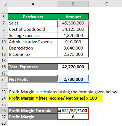
Task: Click the Particulars header cell
Action: point(33,17)
